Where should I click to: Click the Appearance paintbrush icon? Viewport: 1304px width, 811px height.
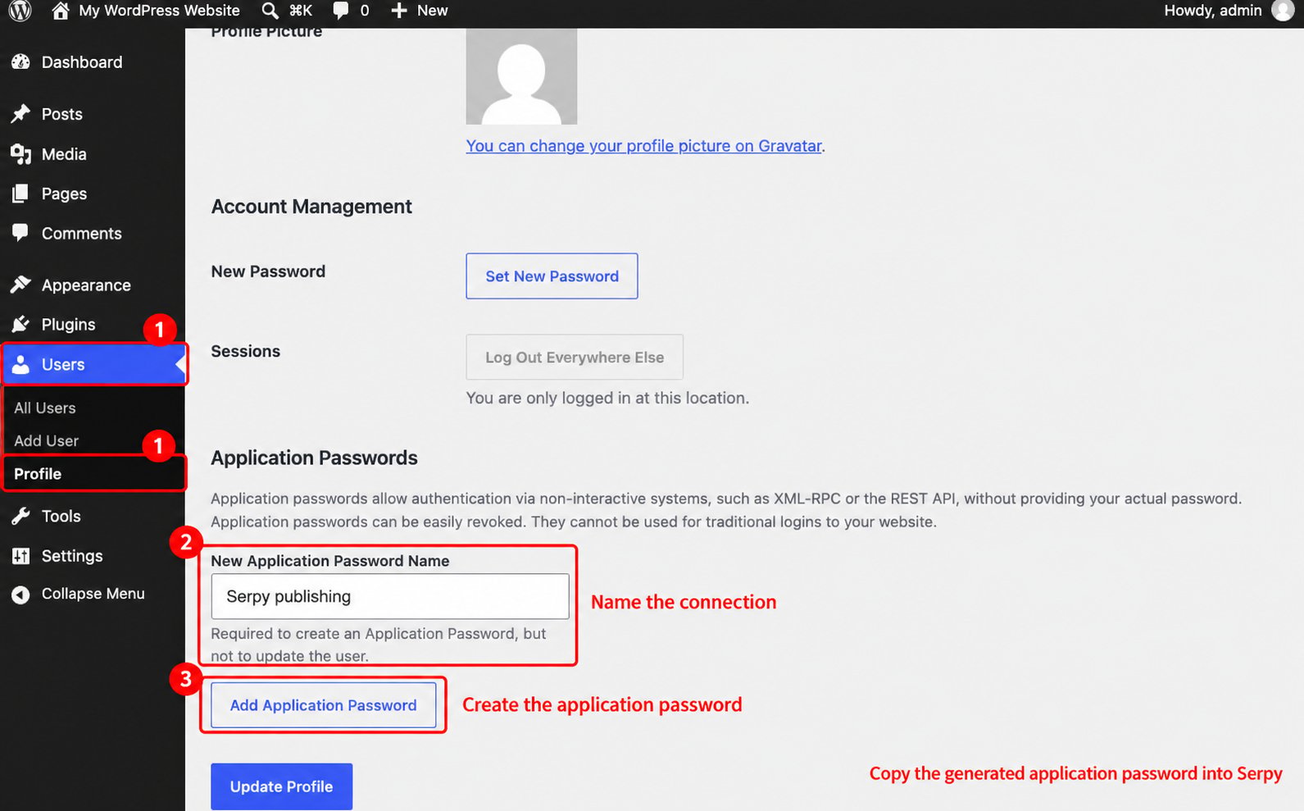pos(20,285)
